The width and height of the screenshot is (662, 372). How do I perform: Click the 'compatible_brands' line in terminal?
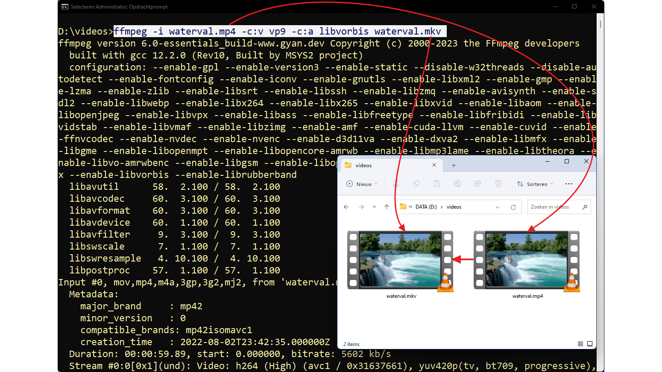(166, 330)
